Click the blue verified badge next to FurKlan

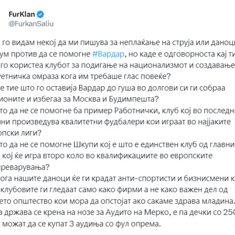coord(40,14)
